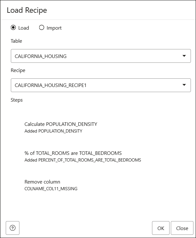Click the Steps section label
This screenshot has height=238, width=196.
tap(17, 100)
